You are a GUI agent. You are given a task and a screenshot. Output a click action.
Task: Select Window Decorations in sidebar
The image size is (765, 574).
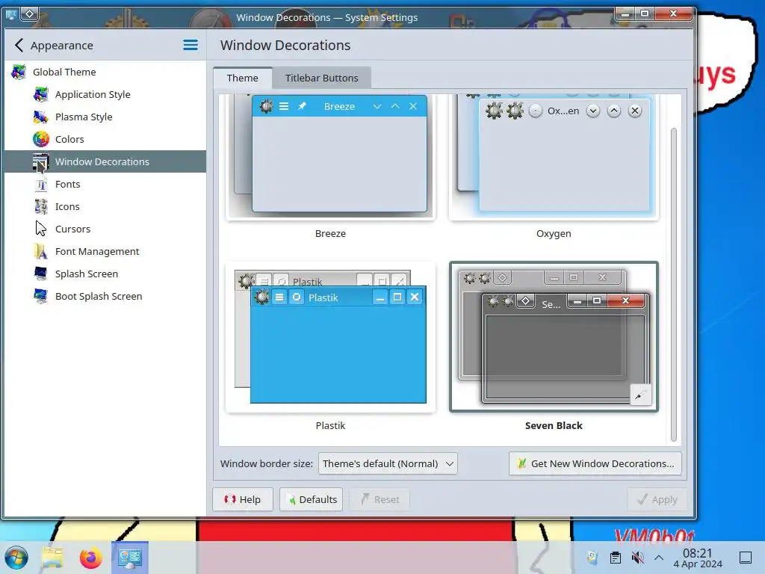pos(105,161)
